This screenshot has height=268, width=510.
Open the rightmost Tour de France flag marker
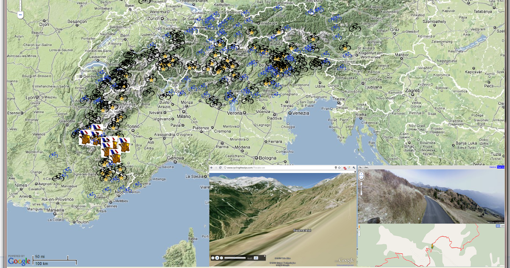click(125, 145)
